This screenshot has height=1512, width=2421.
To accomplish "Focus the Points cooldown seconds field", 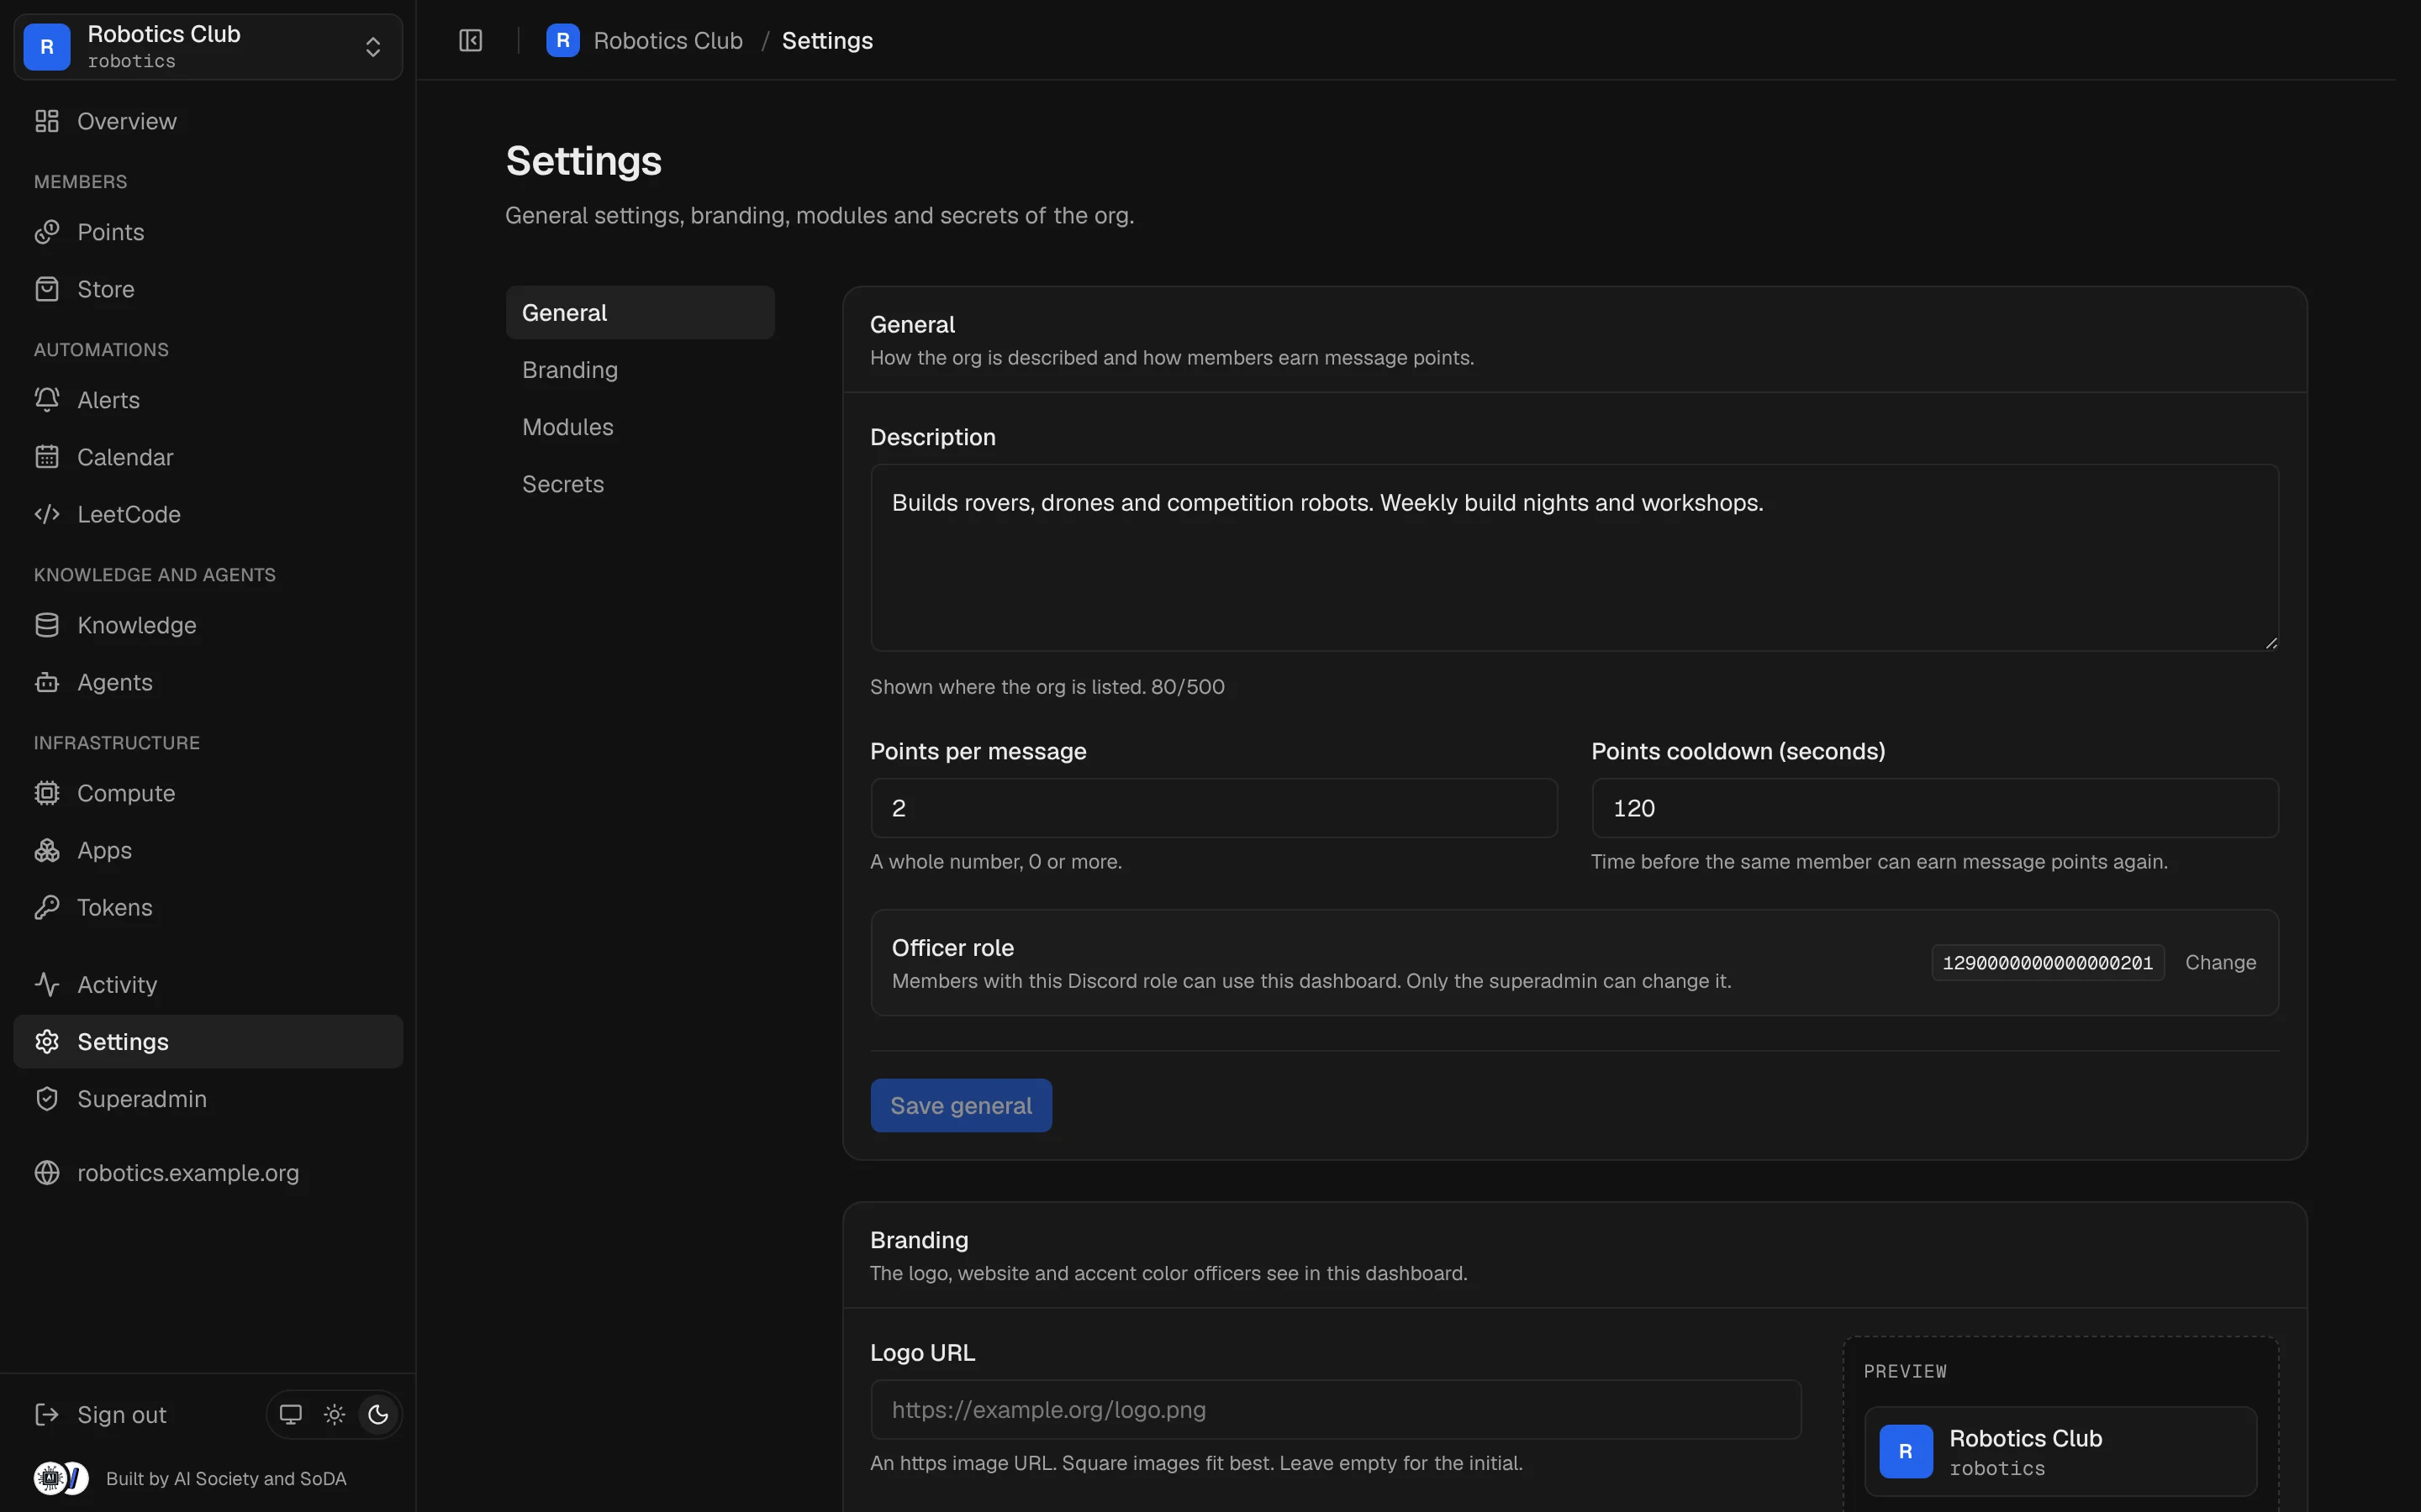I will pyautogui.click(x=1935, y=808).
